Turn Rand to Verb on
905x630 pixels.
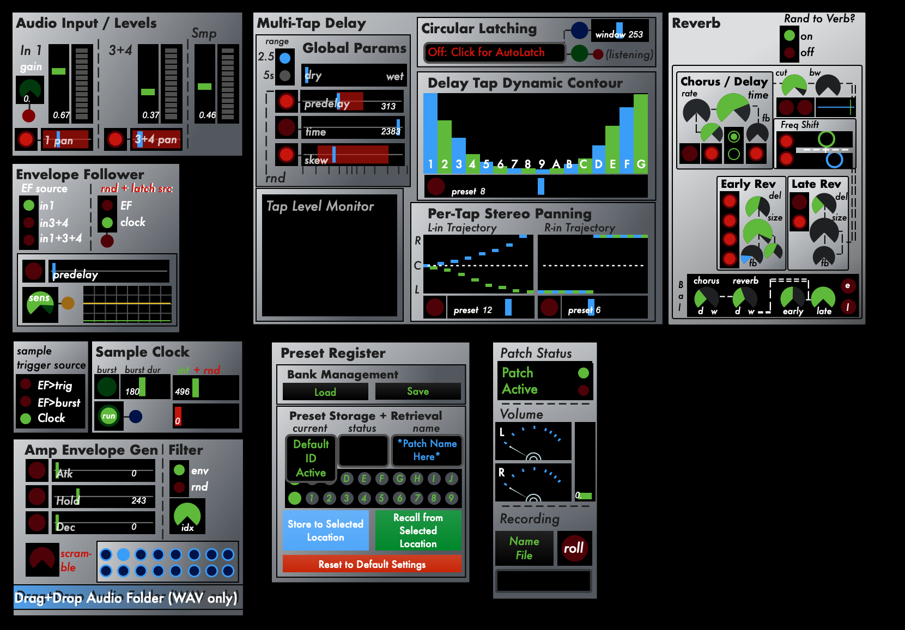[x=789, y=36]
